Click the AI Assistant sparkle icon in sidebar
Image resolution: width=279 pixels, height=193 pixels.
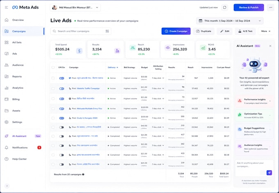tap(7, 136)
